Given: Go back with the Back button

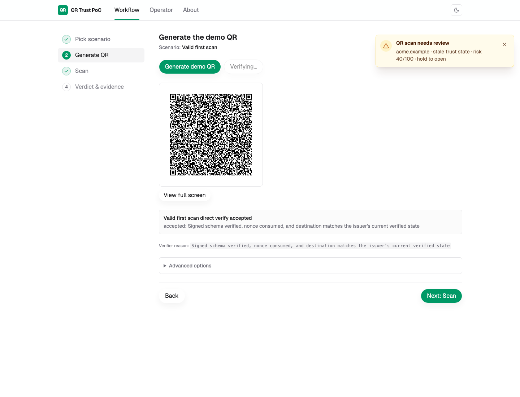Looking at the screenshot, I should [x=172, y=296].
